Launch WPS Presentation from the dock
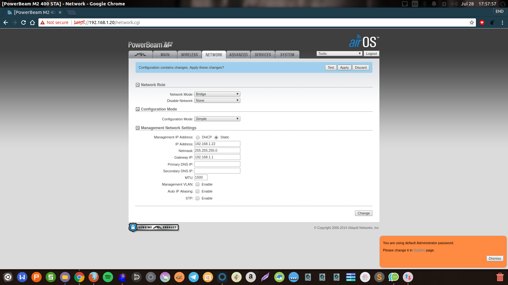 pyautogui.click(x=37, y=277)
